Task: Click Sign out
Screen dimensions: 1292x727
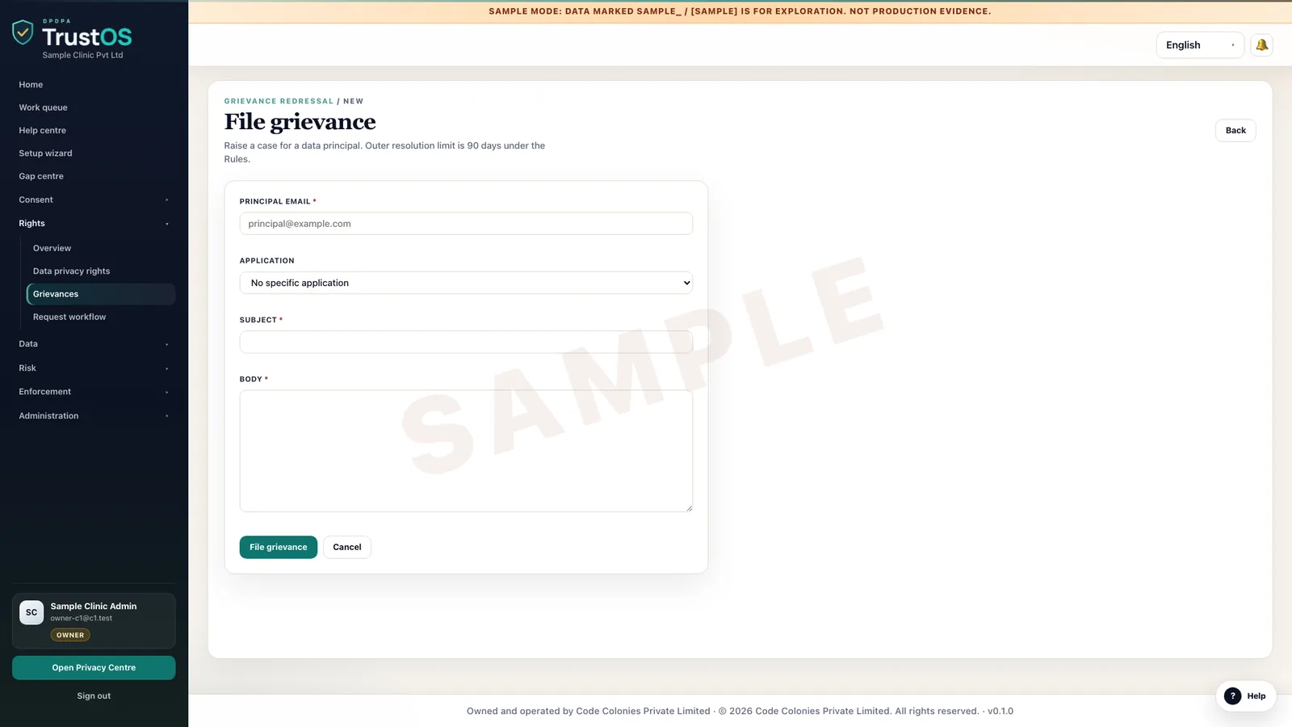Action: (x=94, y=696)
